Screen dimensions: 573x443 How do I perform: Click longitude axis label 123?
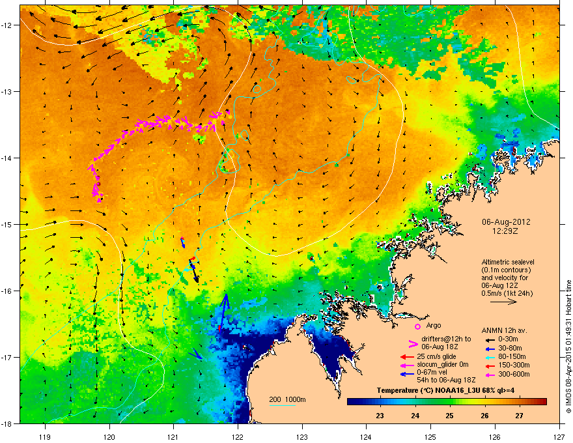[302, 437]
